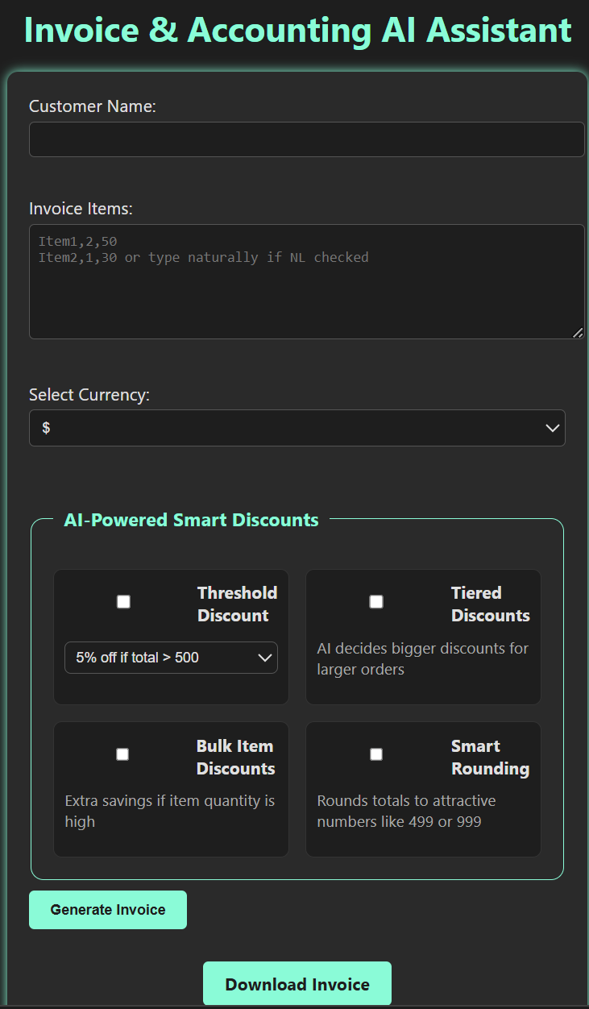The height and width of the screenshot is (1009, 589).
Task: Enable the Bulk Item Discounts checkbox
Action: coord(122,754)
